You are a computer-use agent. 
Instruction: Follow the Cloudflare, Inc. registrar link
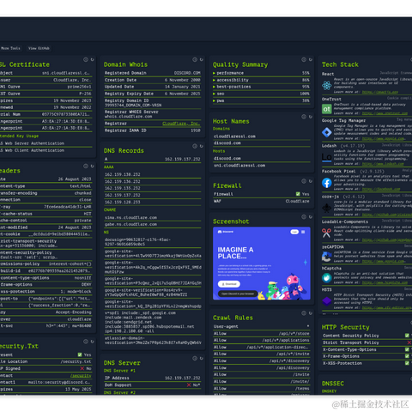(181, 124)
